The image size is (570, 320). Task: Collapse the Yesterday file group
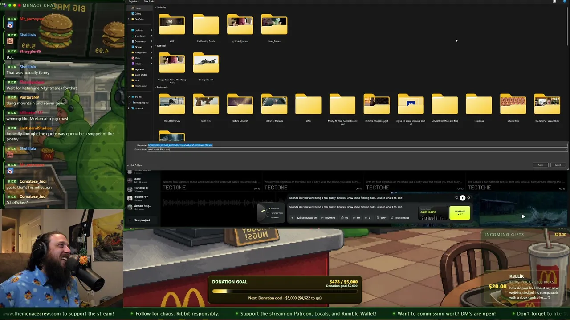[155, 7]
